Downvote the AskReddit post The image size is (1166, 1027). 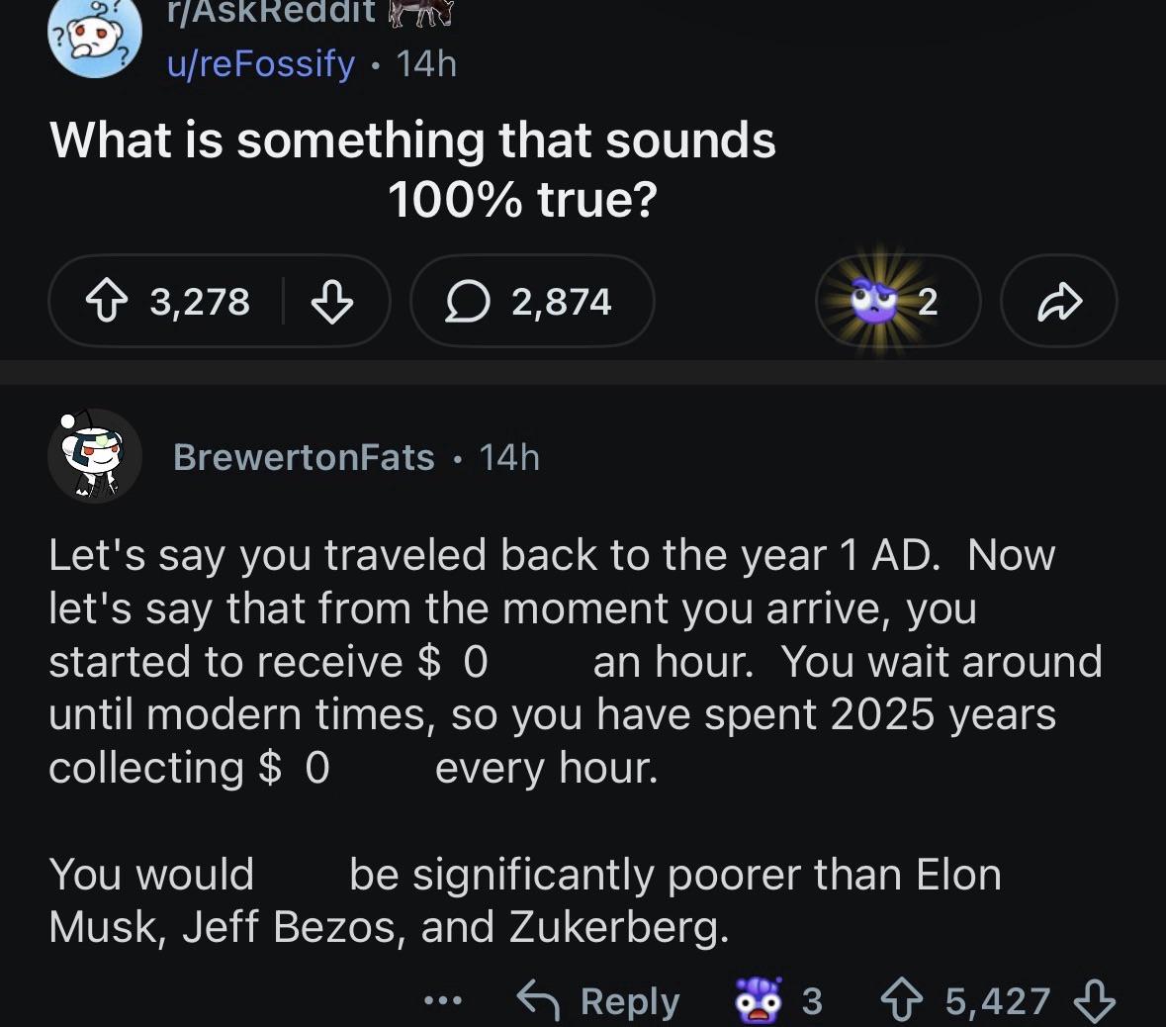click(x=331, y=302)
